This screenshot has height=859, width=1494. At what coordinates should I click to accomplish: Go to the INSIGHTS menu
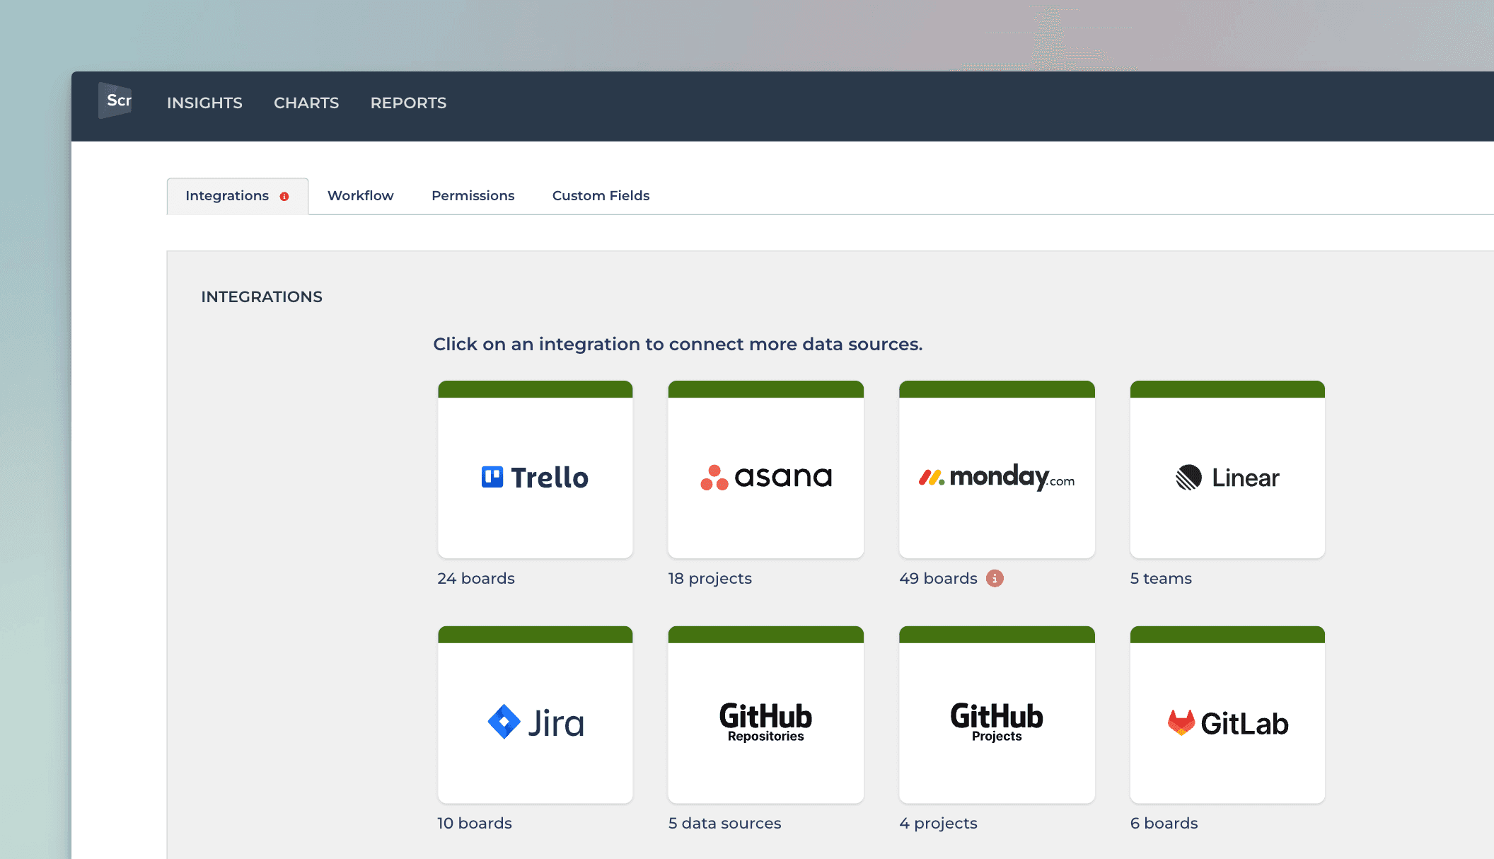pos(204,103)
